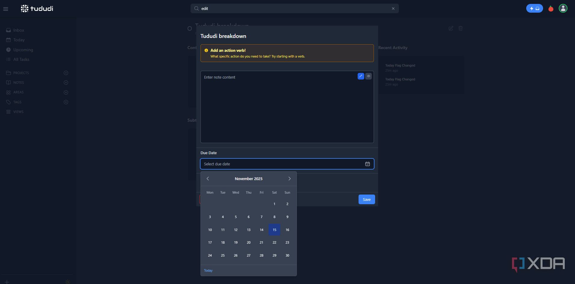Go to previous month in calendar

[208, 179]
